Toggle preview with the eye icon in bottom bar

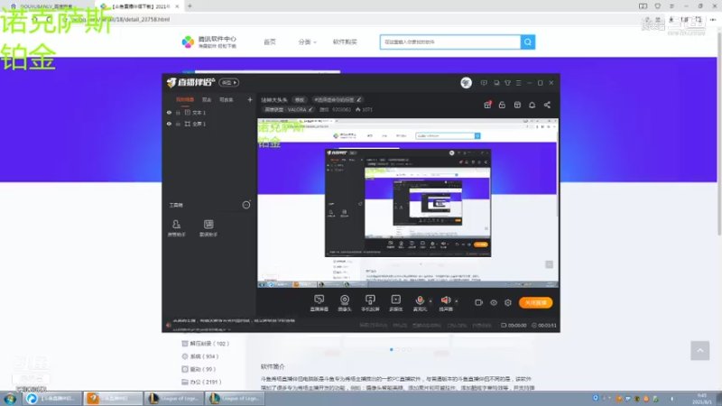click(x=494, y=302)
